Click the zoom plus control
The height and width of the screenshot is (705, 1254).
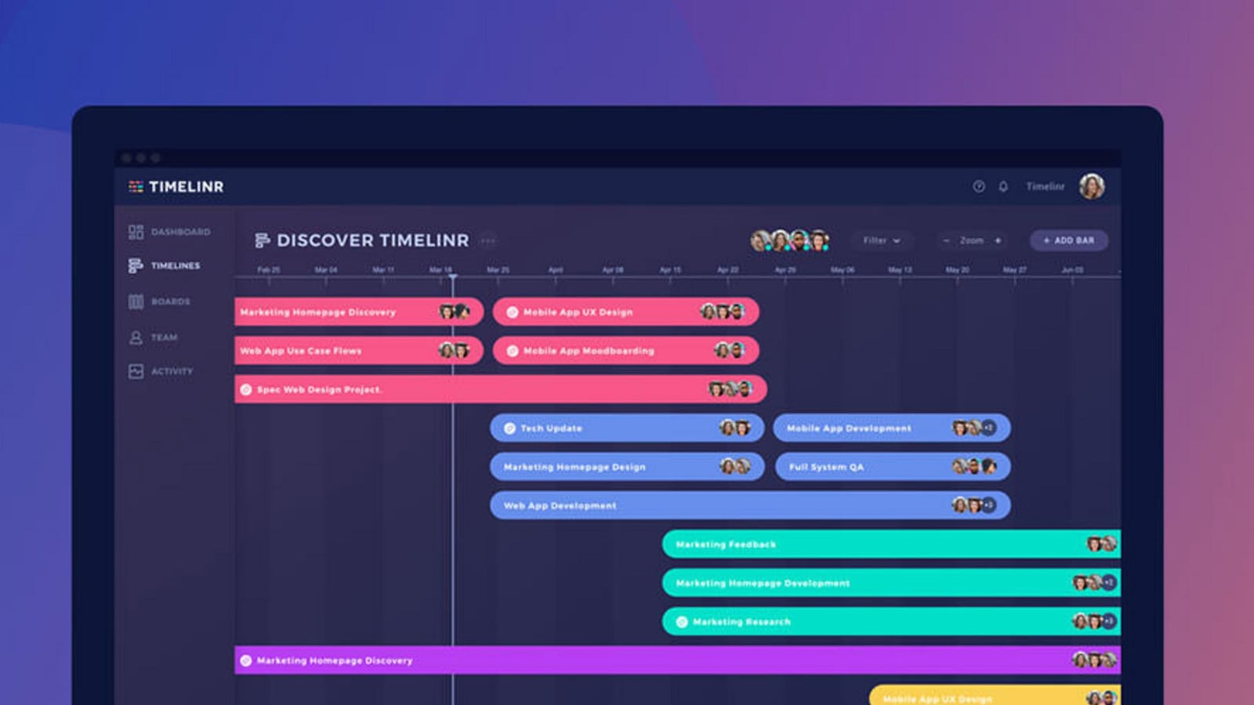point(998,240)
